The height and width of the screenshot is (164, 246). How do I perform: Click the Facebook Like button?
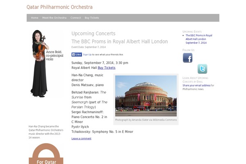77,55
